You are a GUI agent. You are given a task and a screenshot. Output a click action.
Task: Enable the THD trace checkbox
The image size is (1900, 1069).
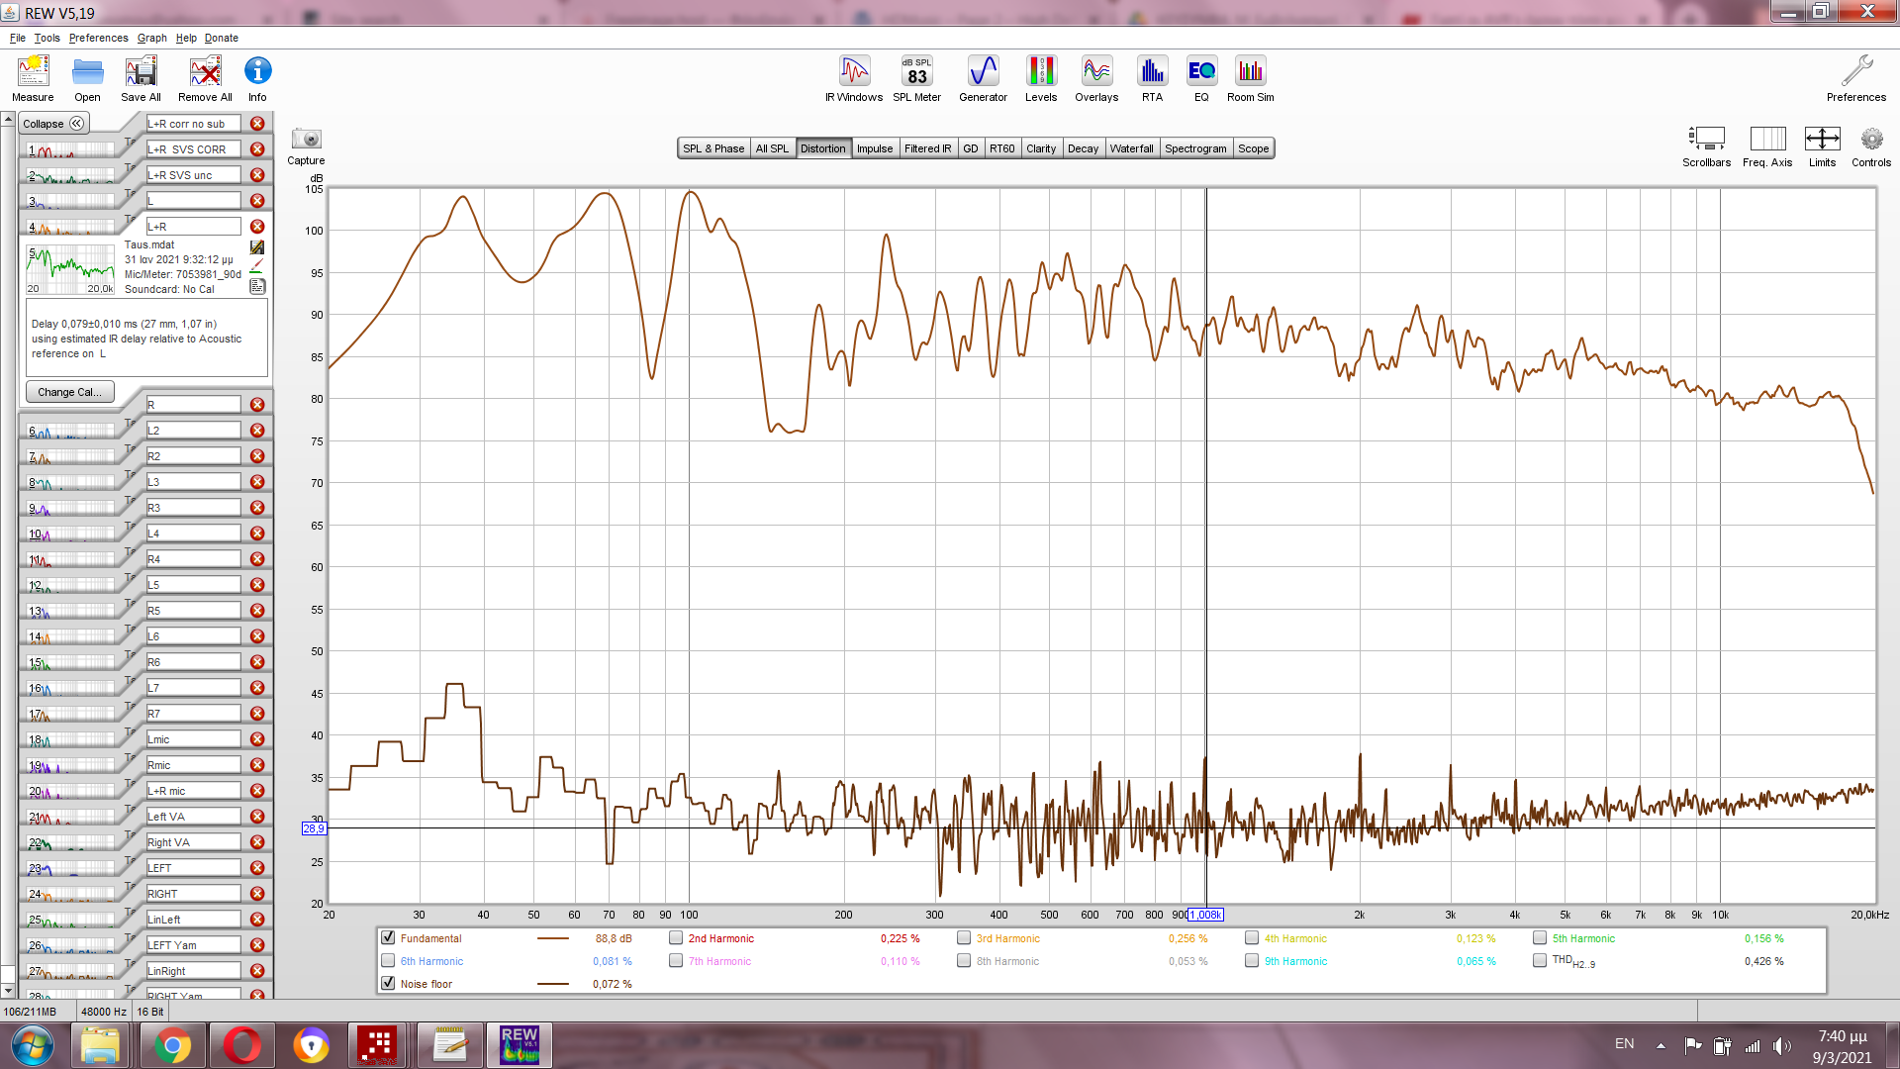click(x=1540, y=961)
